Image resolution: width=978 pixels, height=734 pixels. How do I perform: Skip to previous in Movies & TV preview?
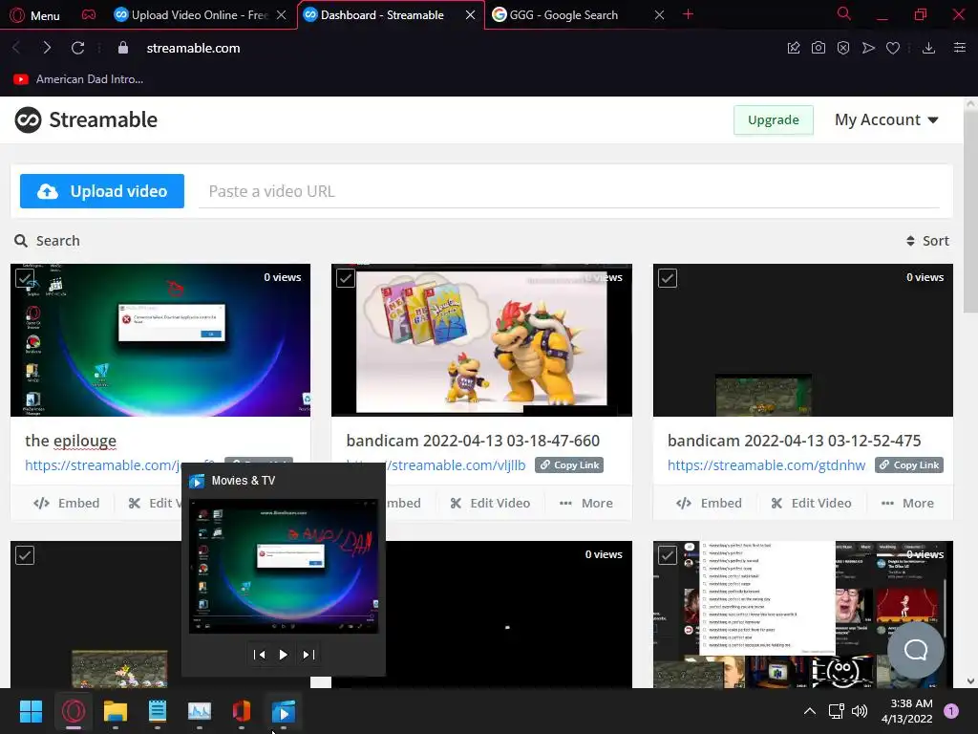tap(259, 655)
